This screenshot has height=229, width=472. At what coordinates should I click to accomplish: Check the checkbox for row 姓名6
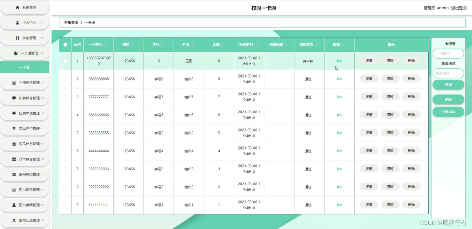click(65, 115)
